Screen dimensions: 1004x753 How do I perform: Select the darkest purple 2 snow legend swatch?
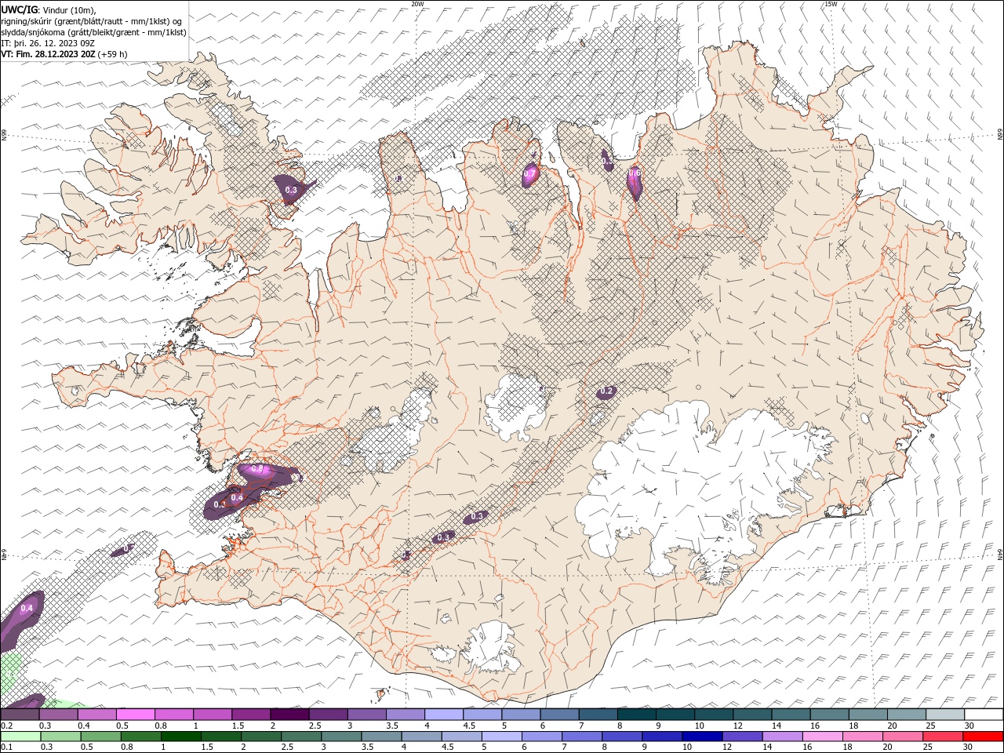coord(289,715)
